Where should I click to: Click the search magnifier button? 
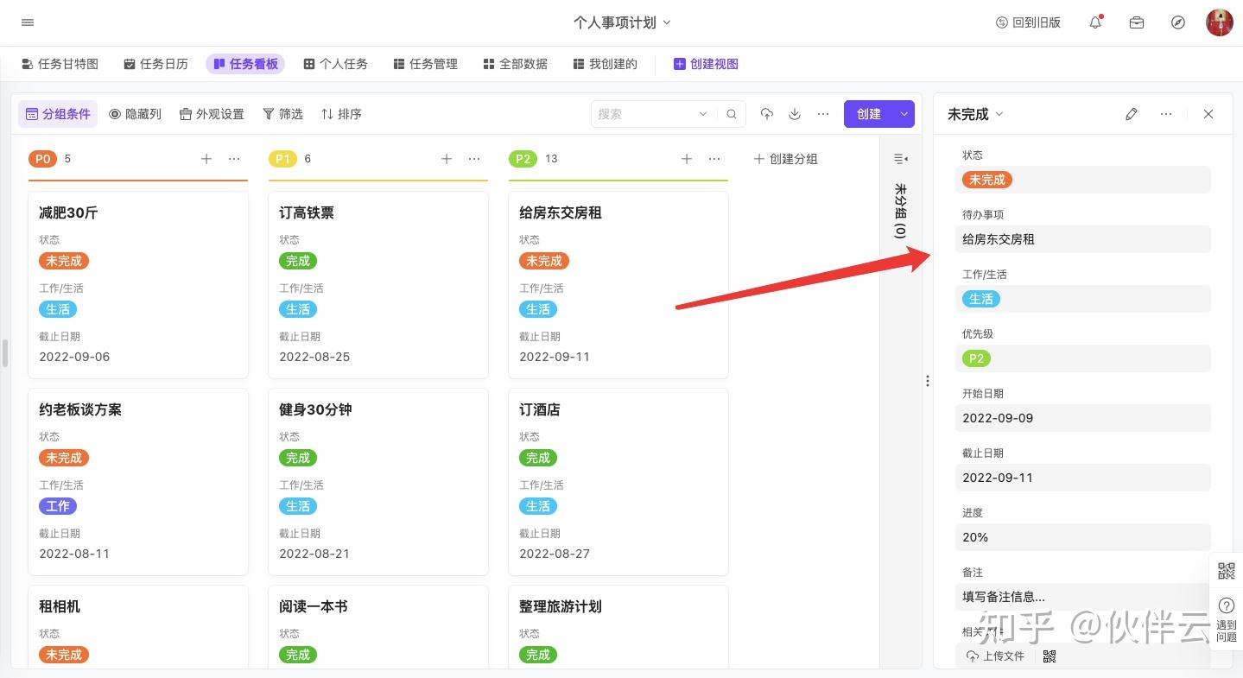(x=732, y=114)
